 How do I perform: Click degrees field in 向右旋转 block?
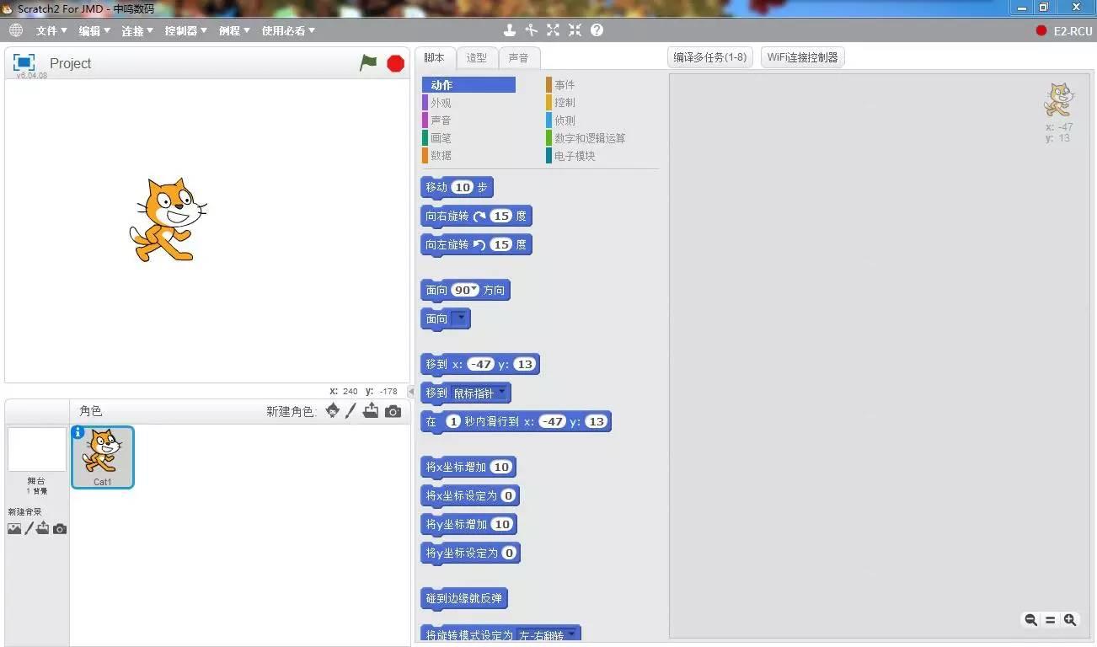click(501, 216)
